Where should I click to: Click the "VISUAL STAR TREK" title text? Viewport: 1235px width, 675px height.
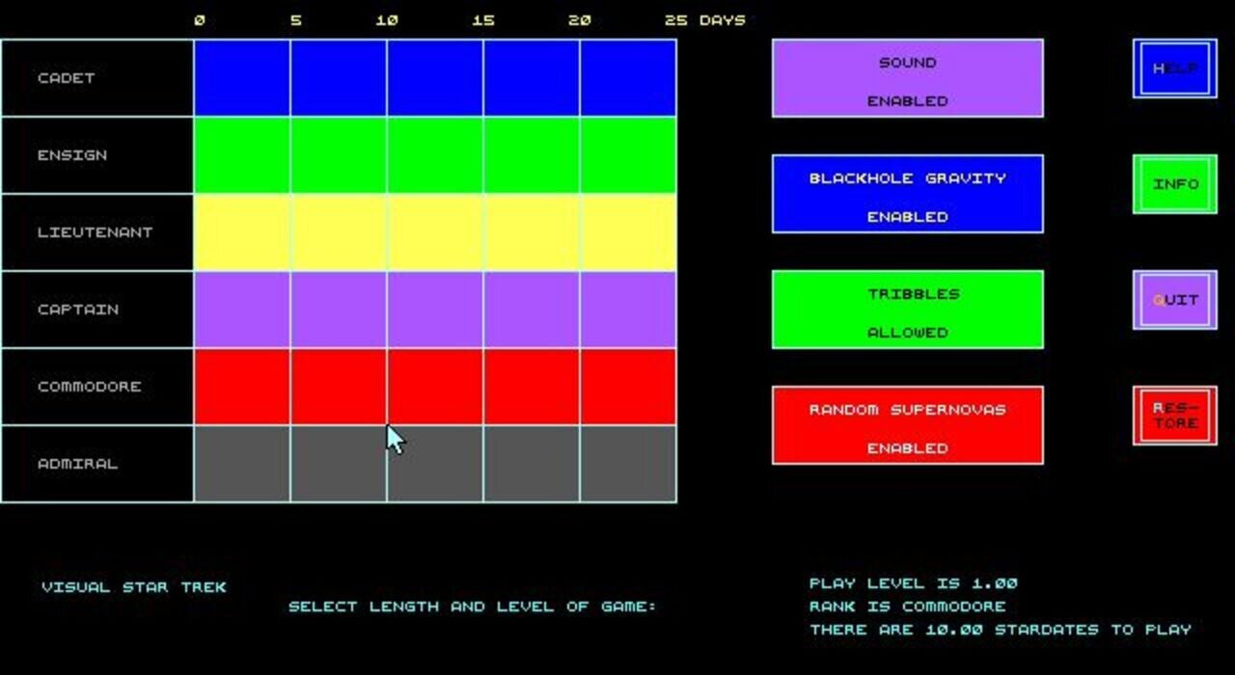coord(134,587)
